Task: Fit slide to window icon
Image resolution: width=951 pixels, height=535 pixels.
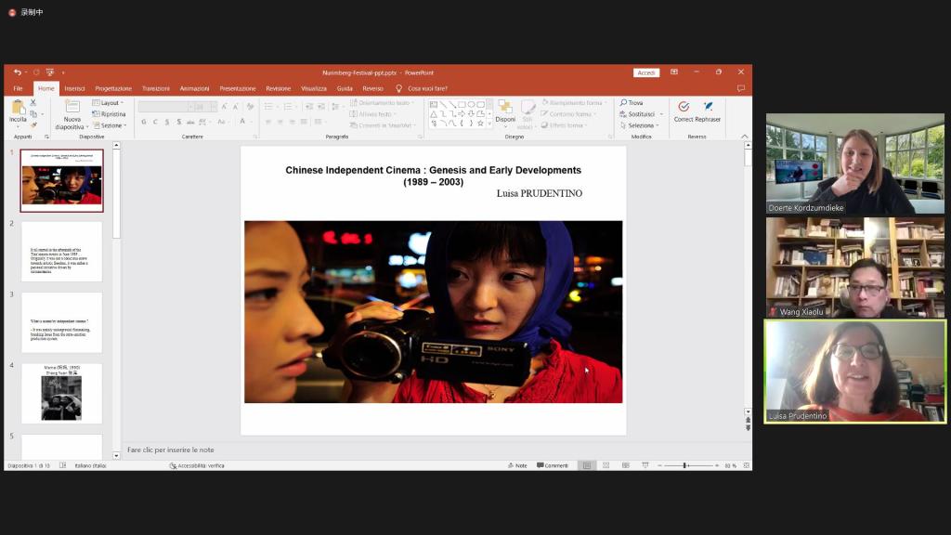Action: click(x=747, y=466)
